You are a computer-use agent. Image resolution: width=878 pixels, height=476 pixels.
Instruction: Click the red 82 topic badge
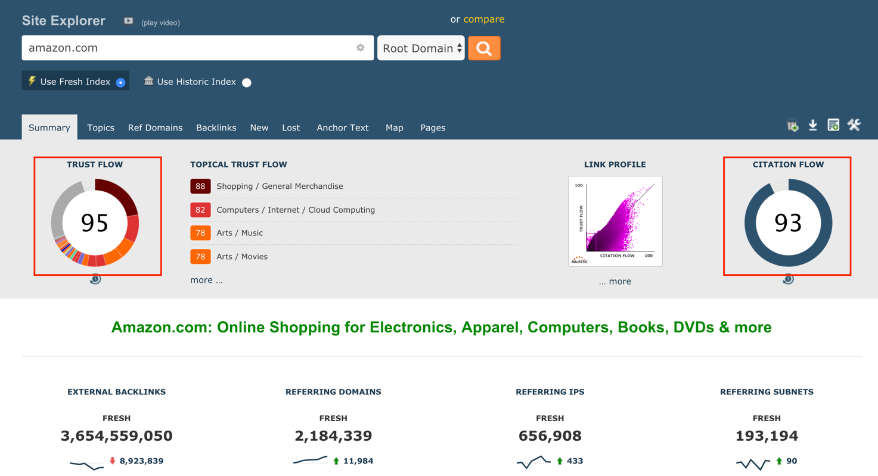tap(200, 210)
